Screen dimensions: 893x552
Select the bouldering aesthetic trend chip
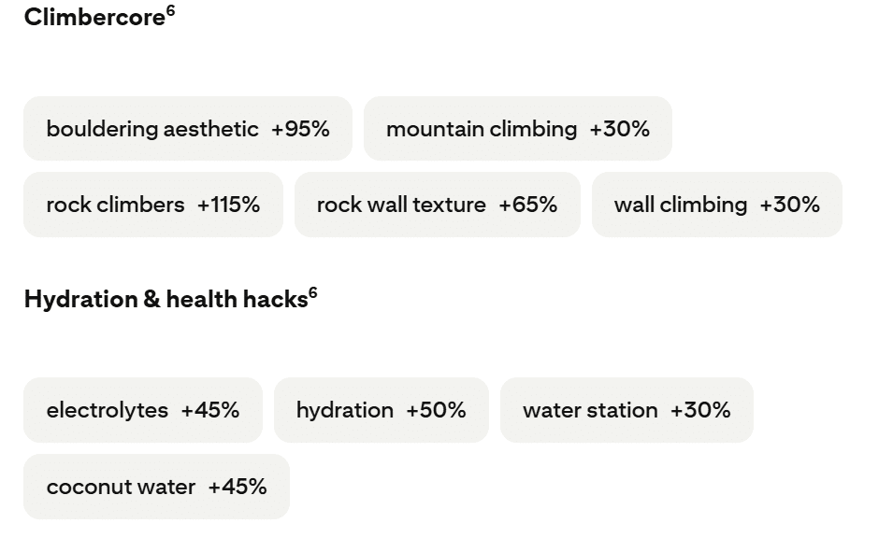(188, 129)
